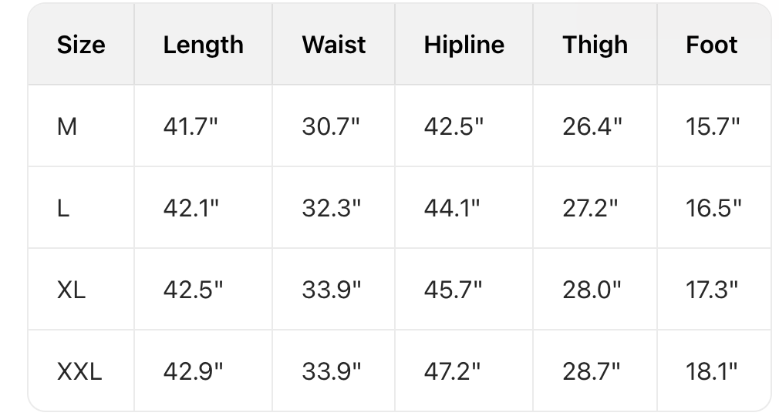Select the M size row label
This screenshot has width=779, height=416.
[x=67, y=126]
